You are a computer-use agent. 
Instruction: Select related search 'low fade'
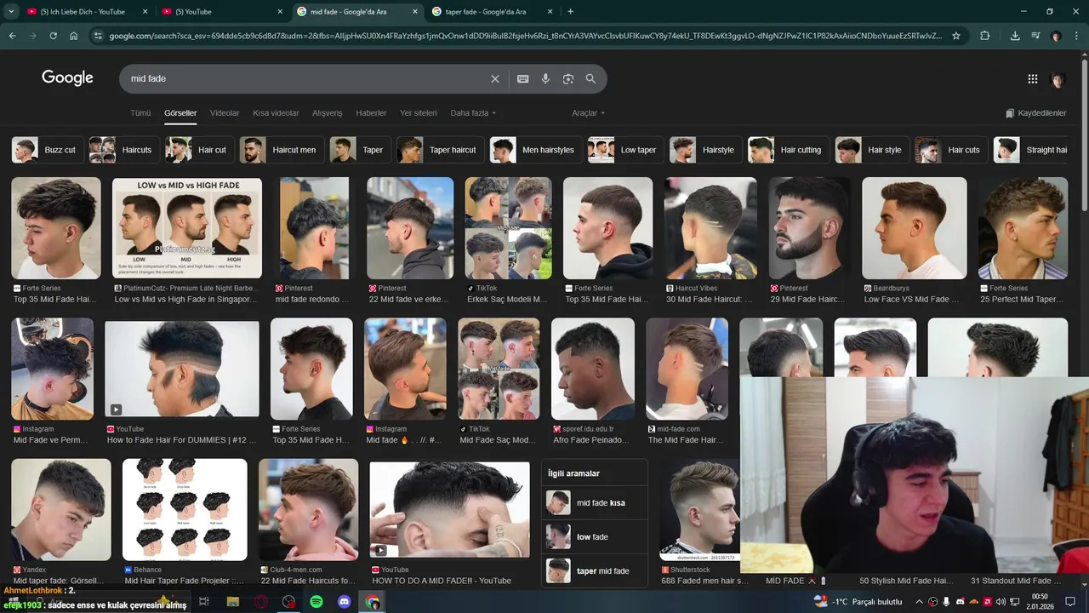pos(594,537)
